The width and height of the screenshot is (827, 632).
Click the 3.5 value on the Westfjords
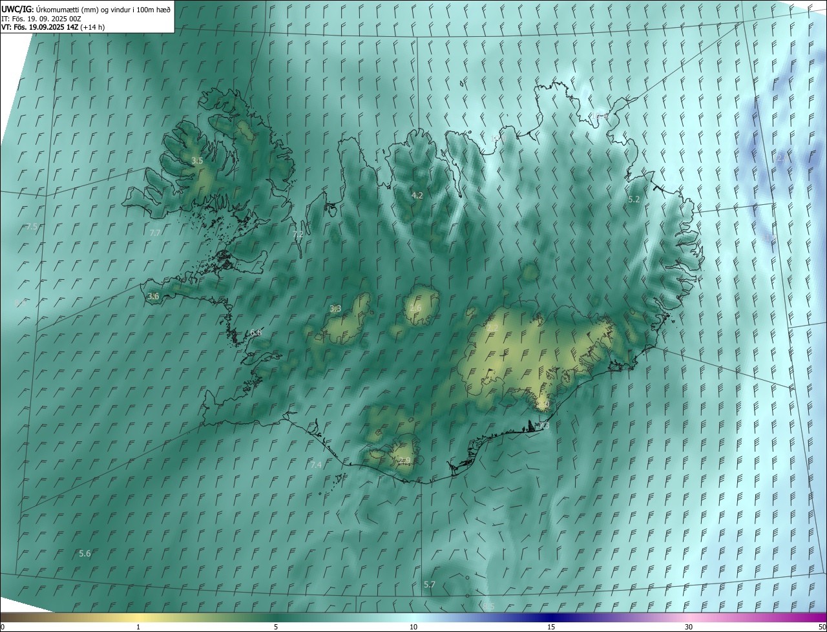(x=198, y=160)
